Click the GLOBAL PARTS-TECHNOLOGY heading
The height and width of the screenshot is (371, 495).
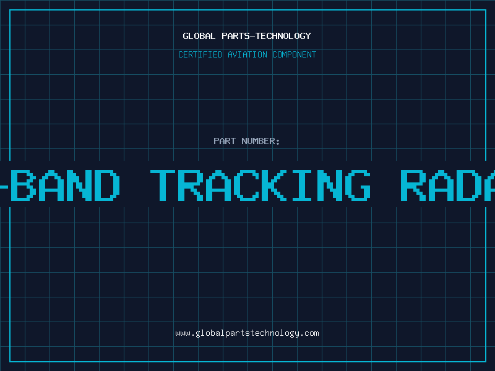(247, 36)
